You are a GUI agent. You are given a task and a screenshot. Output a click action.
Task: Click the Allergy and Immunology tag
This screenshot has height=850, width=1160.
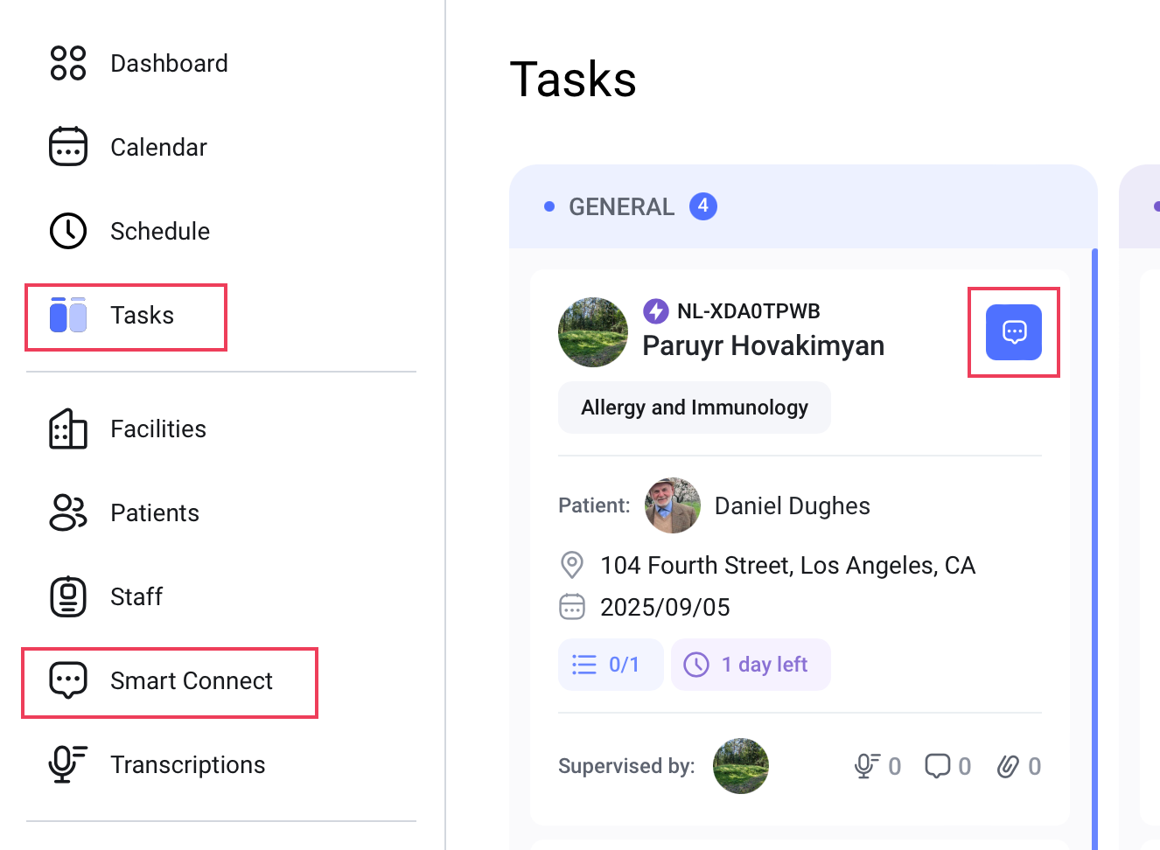coord(695,408)
